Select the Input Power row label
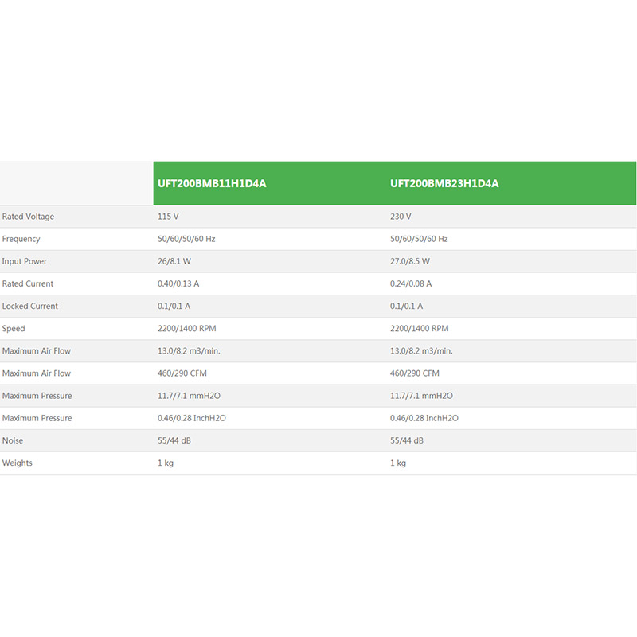 click(x=25, y=261)
